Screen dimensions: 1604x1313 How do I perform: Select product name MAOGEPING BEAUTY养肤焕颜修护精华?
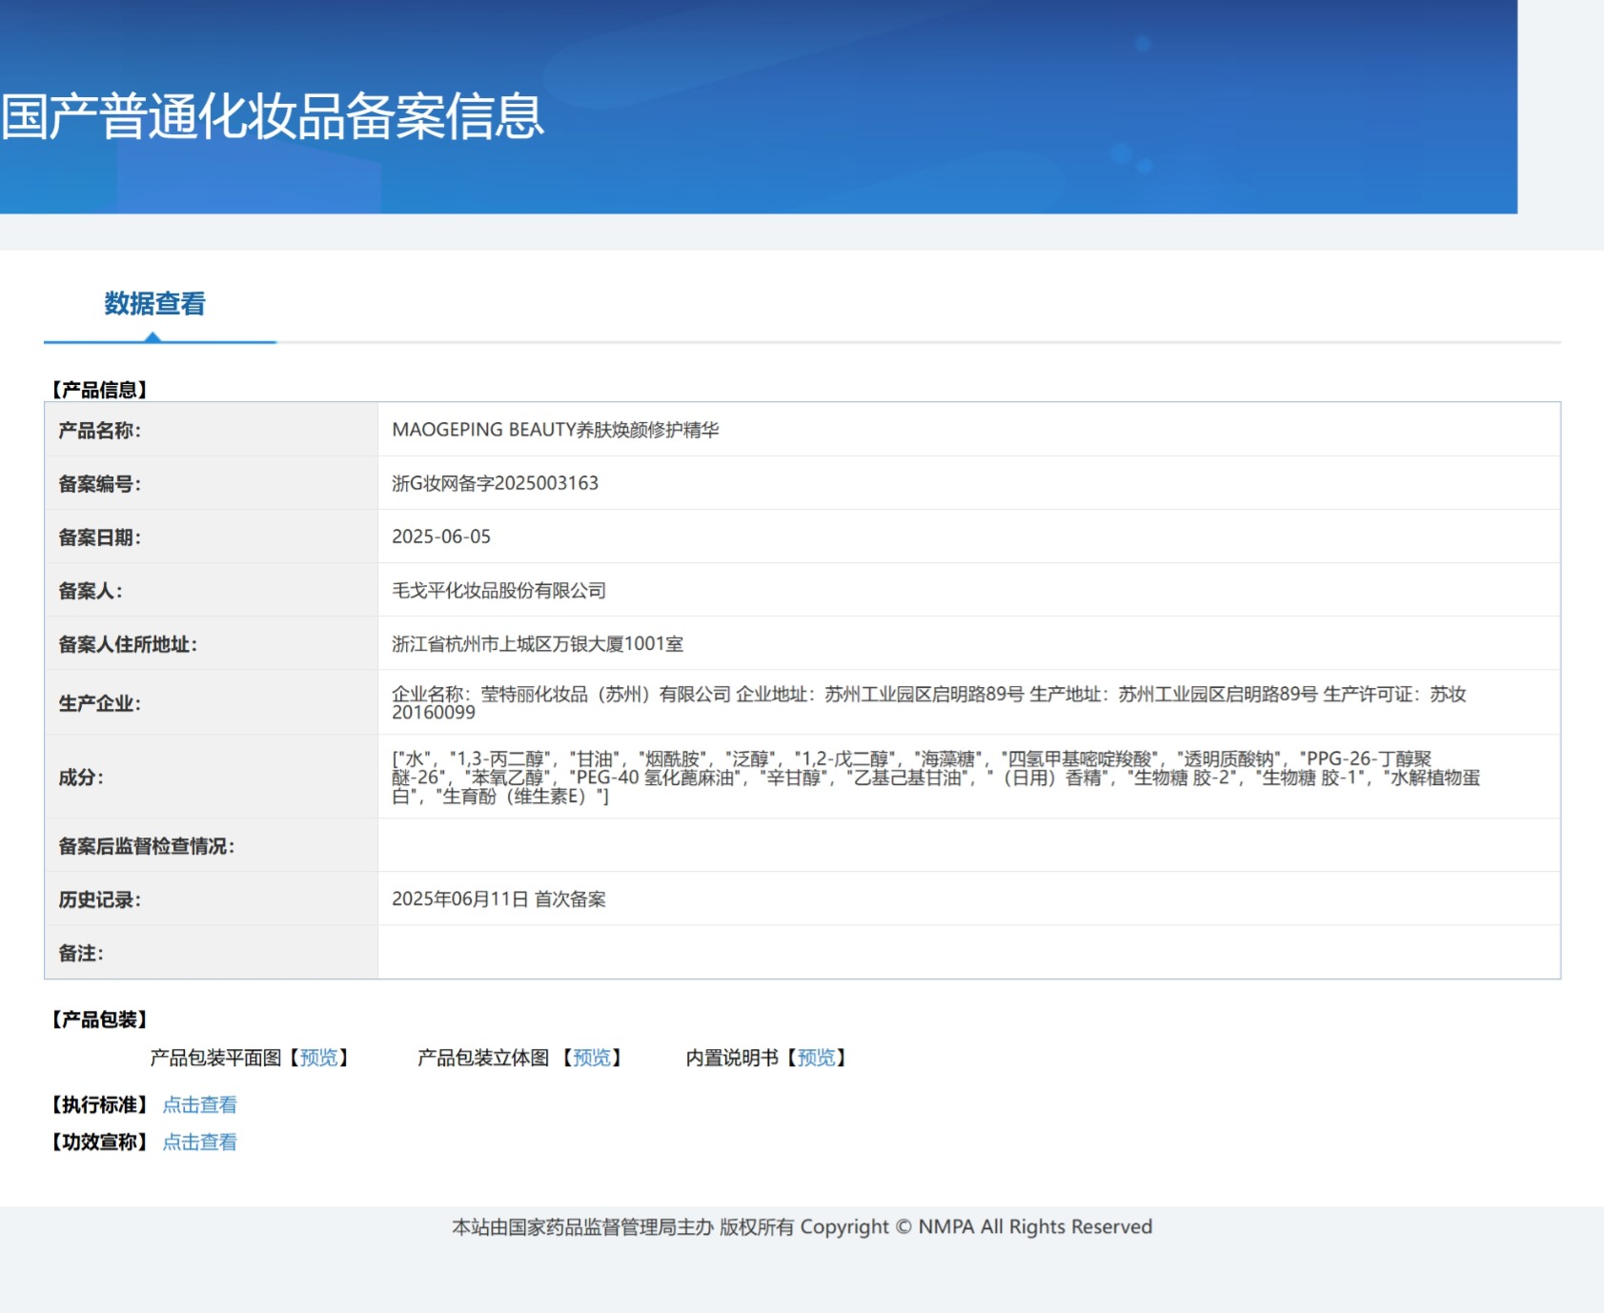tap(556, 430)
